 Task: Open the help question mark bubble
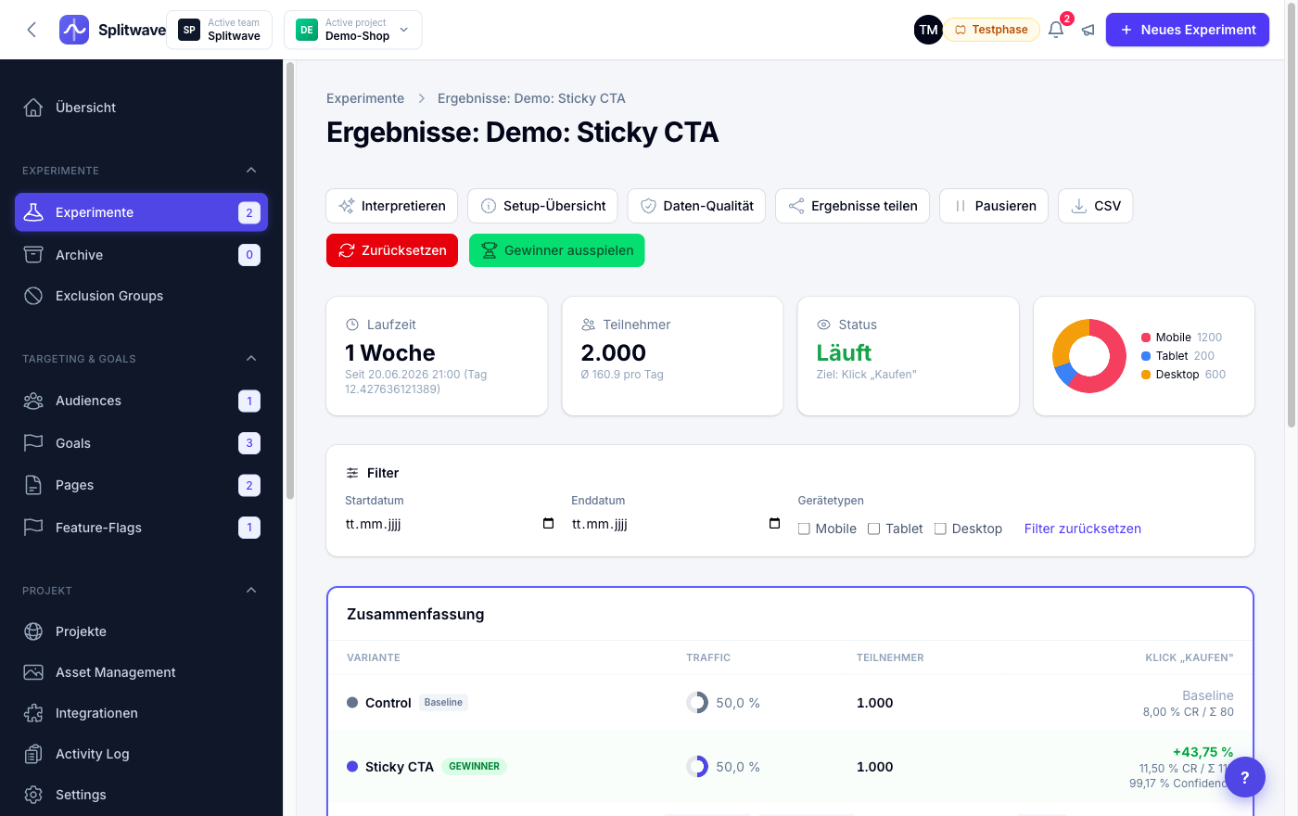coord(1245,777)
